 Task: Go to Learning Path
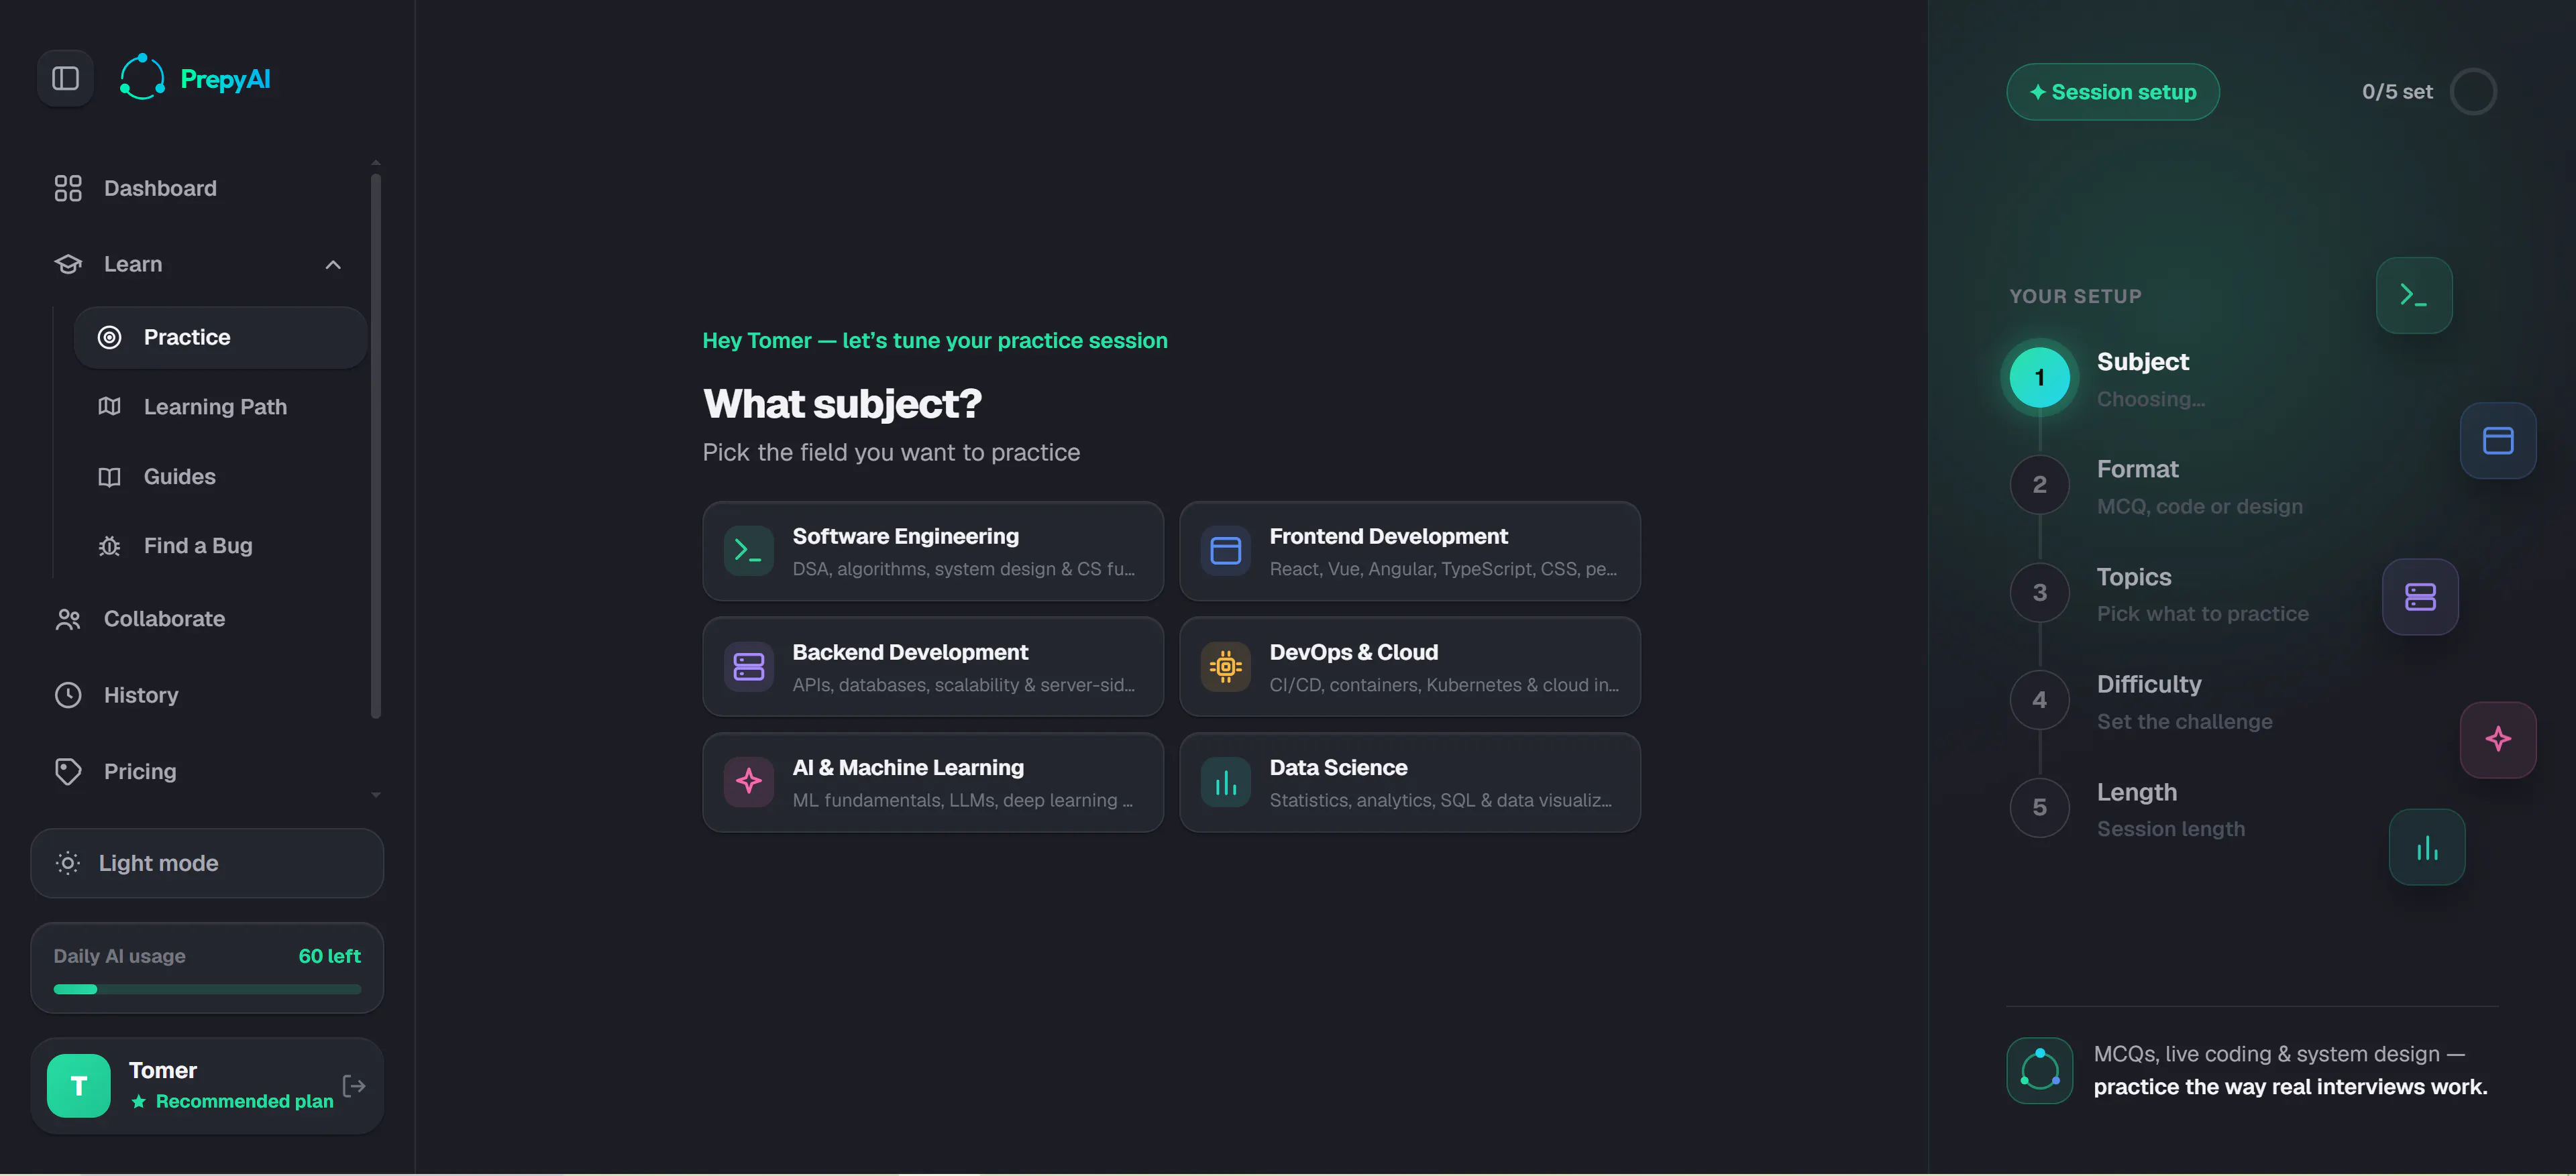point(220,407)
